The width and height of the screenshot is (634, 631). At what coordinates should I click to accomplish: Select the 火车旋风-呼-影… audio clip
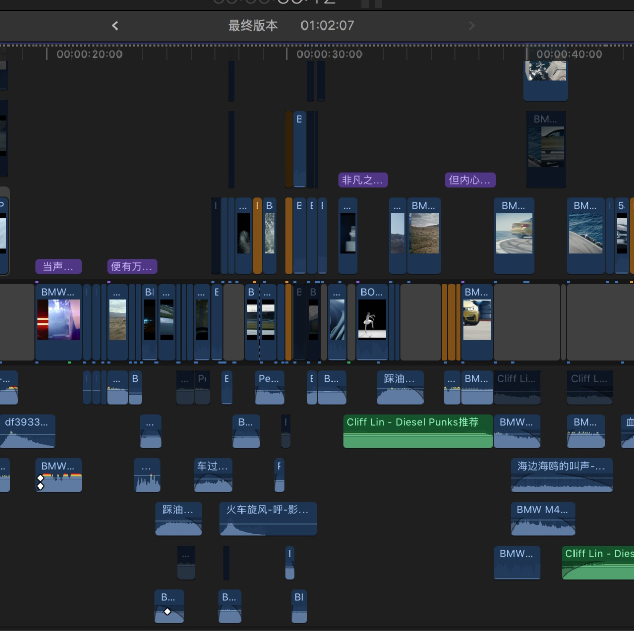(268, 519)
